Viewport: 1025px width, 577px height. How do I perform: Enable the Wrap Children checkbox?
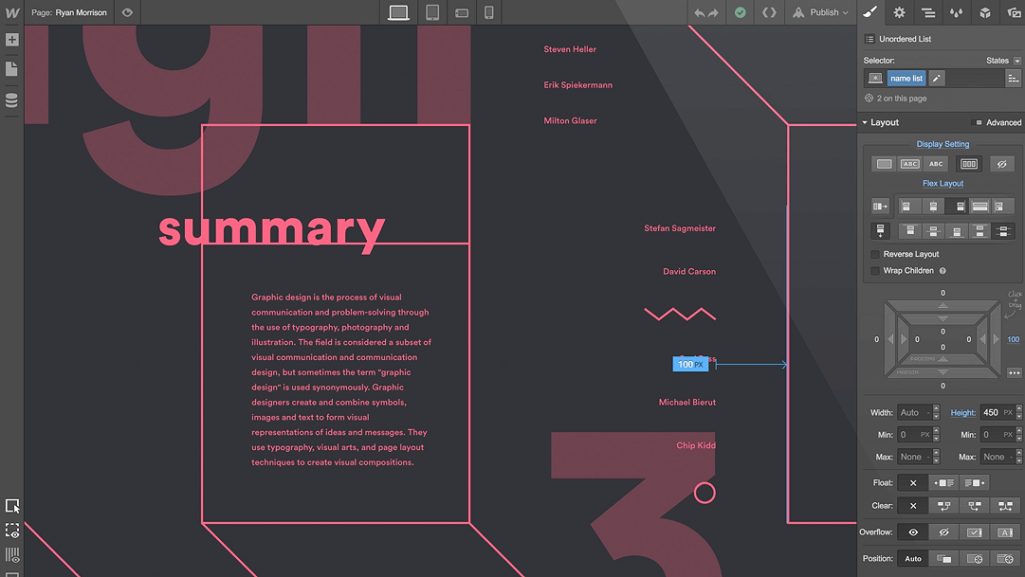tap(874, 271)
